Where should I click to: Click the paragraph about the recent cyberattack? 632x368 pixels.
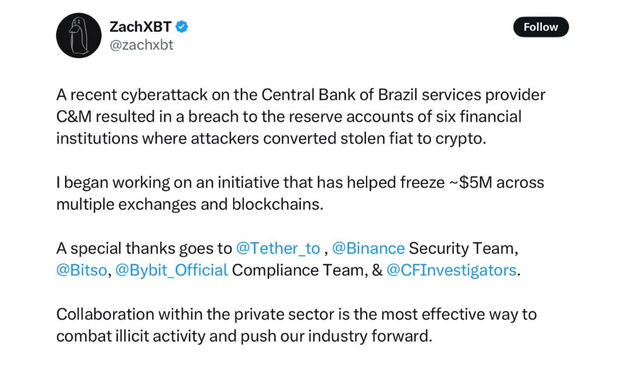(301, 116)
